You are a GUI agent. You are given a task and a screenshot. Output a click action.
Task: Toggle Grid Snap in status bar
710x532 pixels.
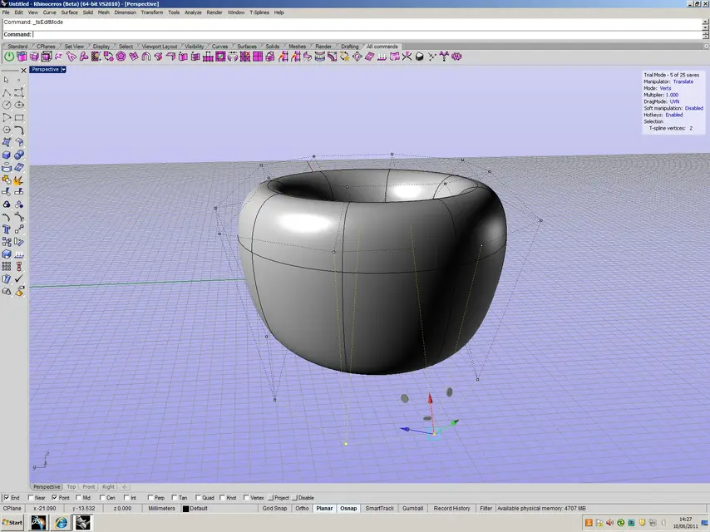pos(274,509)
